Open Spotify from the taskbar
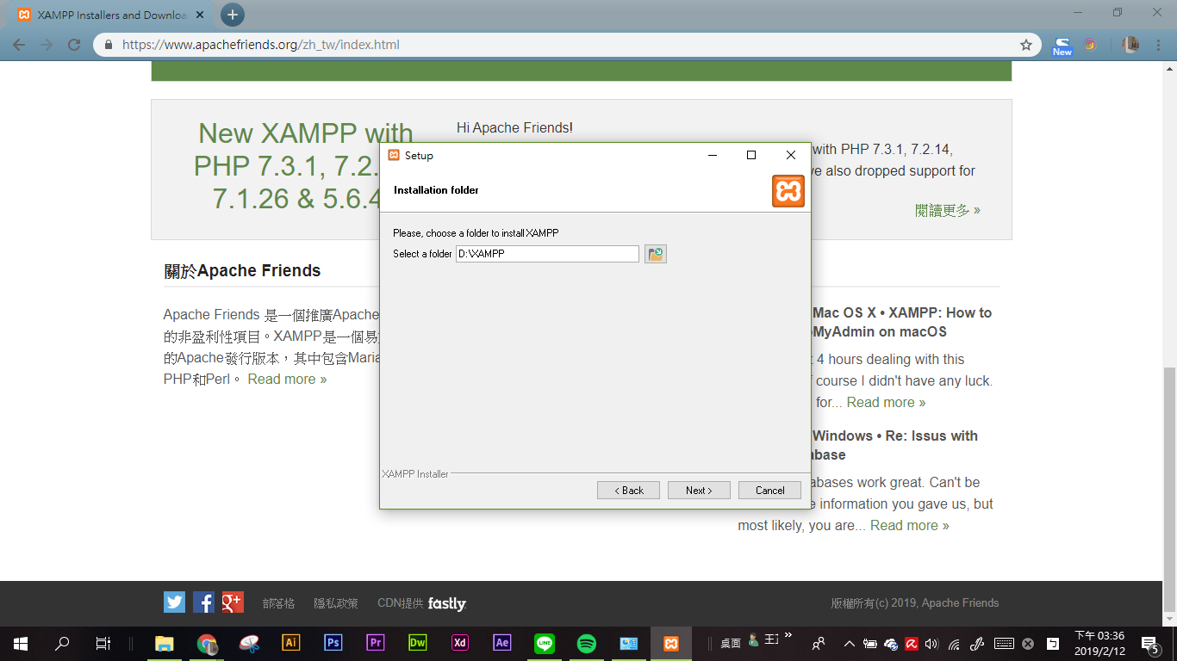The height and width of the screenshot is (661, 1177). 586,643
